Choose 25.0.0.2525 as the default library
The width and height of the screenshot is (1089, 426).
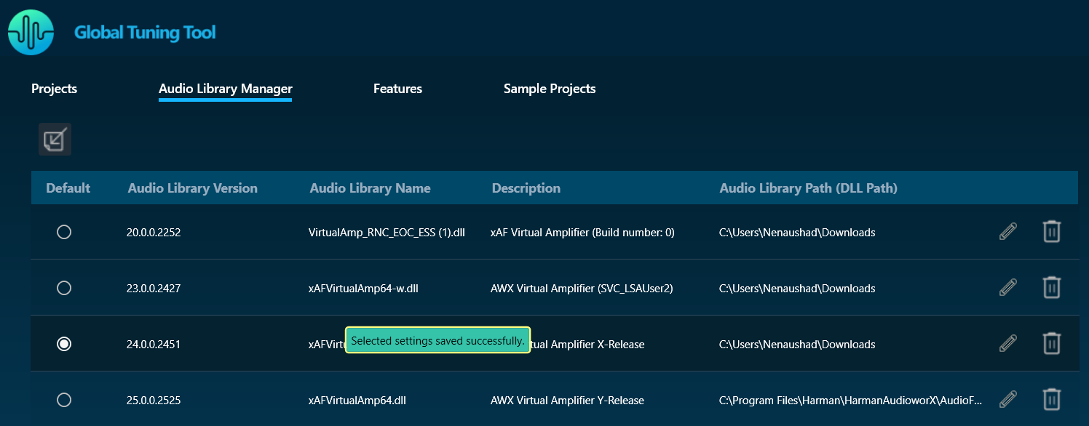[x=64, y=400]
